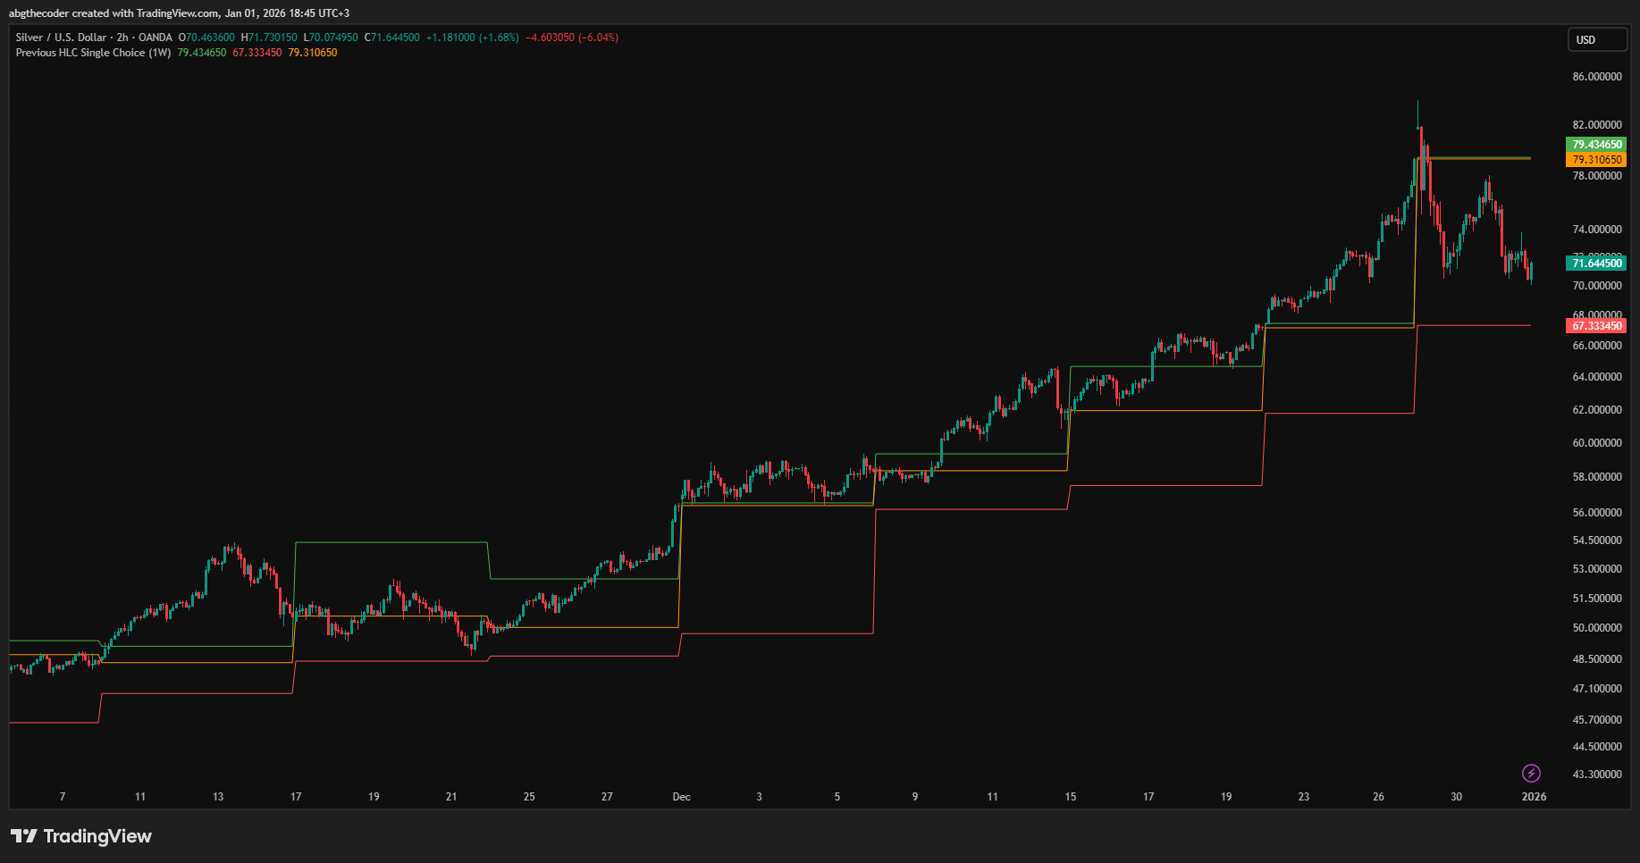Click the low value L70.074950
The width and height of the screenshot is (1640, 863).
pos(331,38)
